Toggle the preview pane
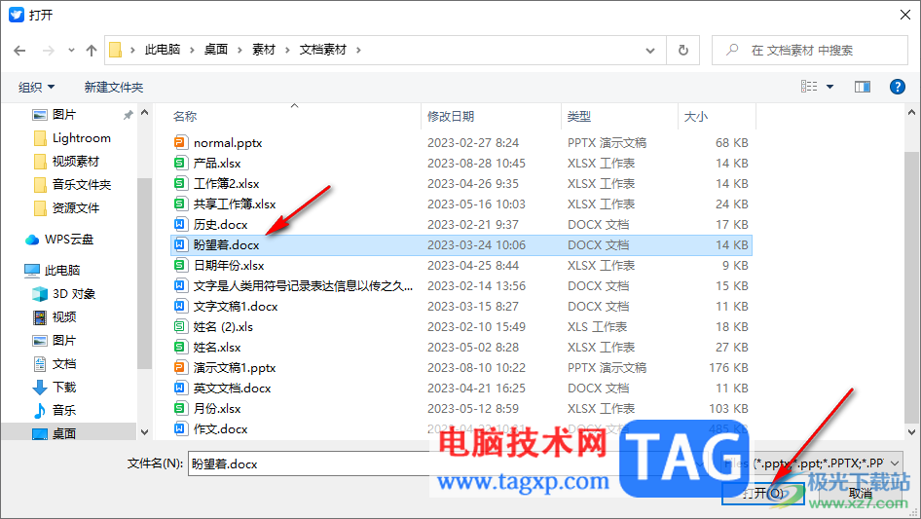This screenshot has height=519, width=921. point(862,87)
